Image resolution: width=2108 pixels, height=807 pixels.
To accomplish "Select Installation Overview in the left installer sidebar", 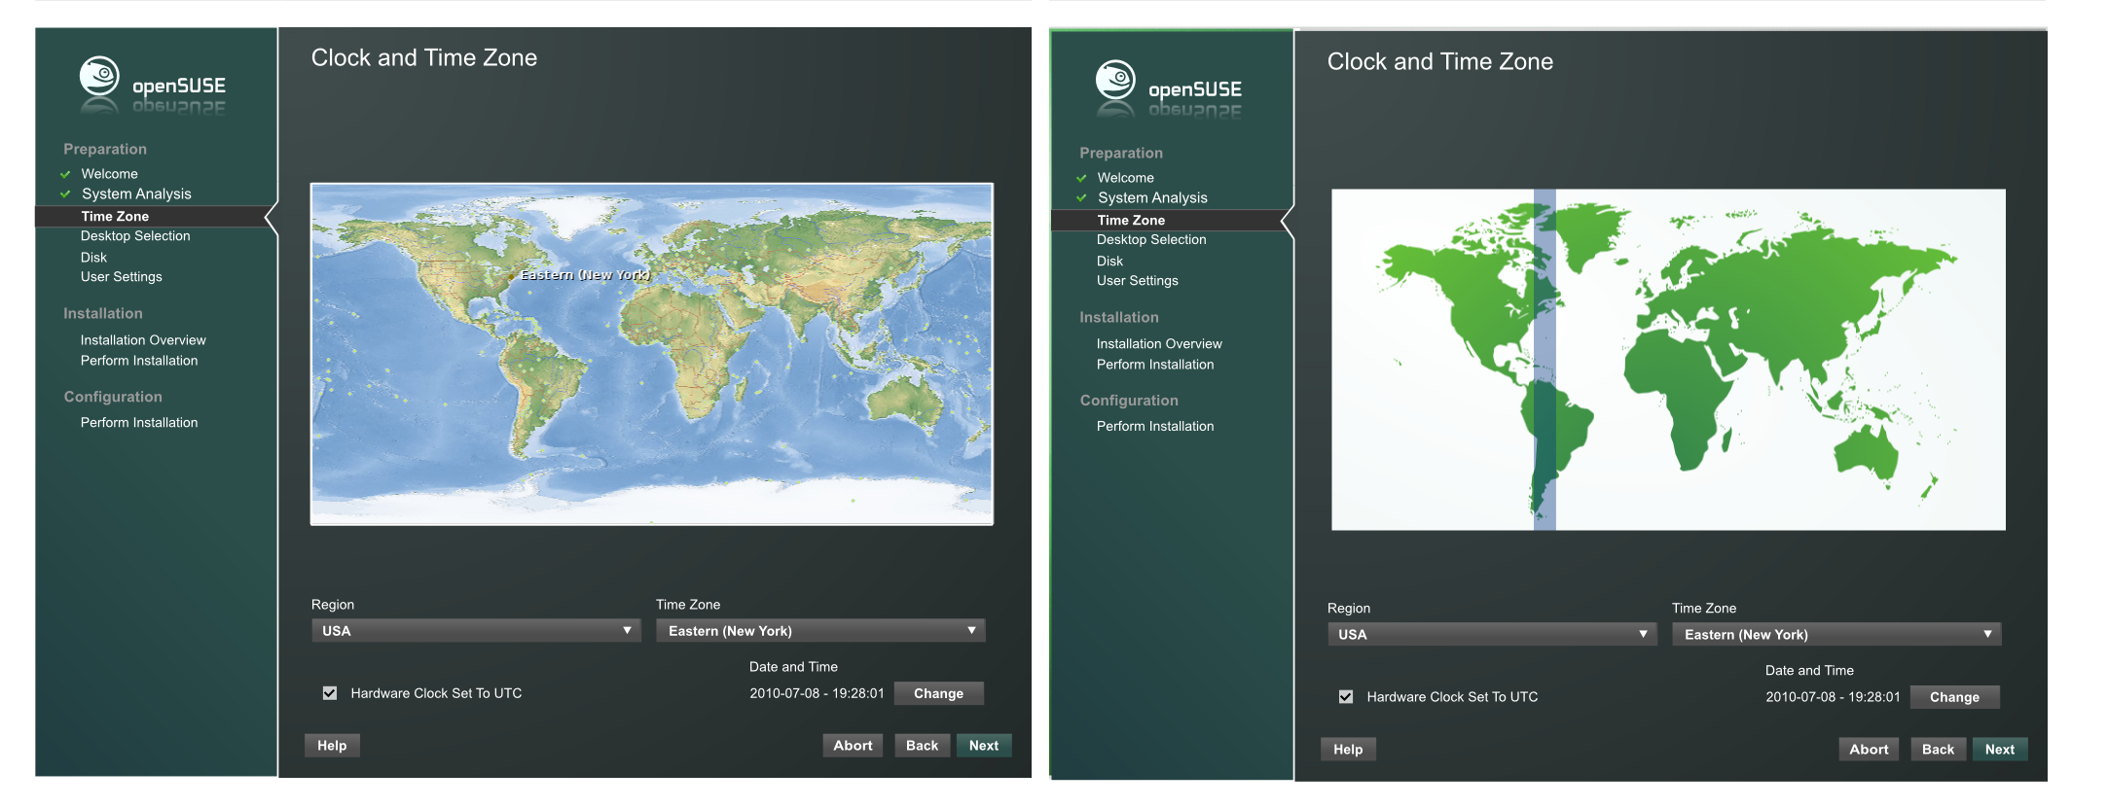I will pyautogui.click(x=143, y=340).
